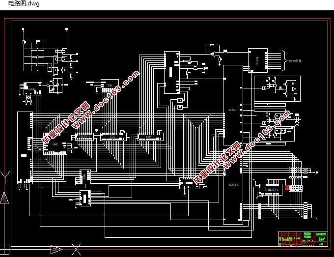Click the sensor bracket label text
334x257 pixels.
point(295,61)
